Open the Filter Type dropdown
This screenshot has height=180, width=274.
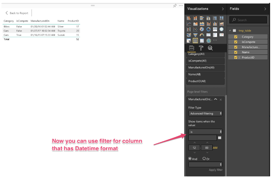[205, 113]
